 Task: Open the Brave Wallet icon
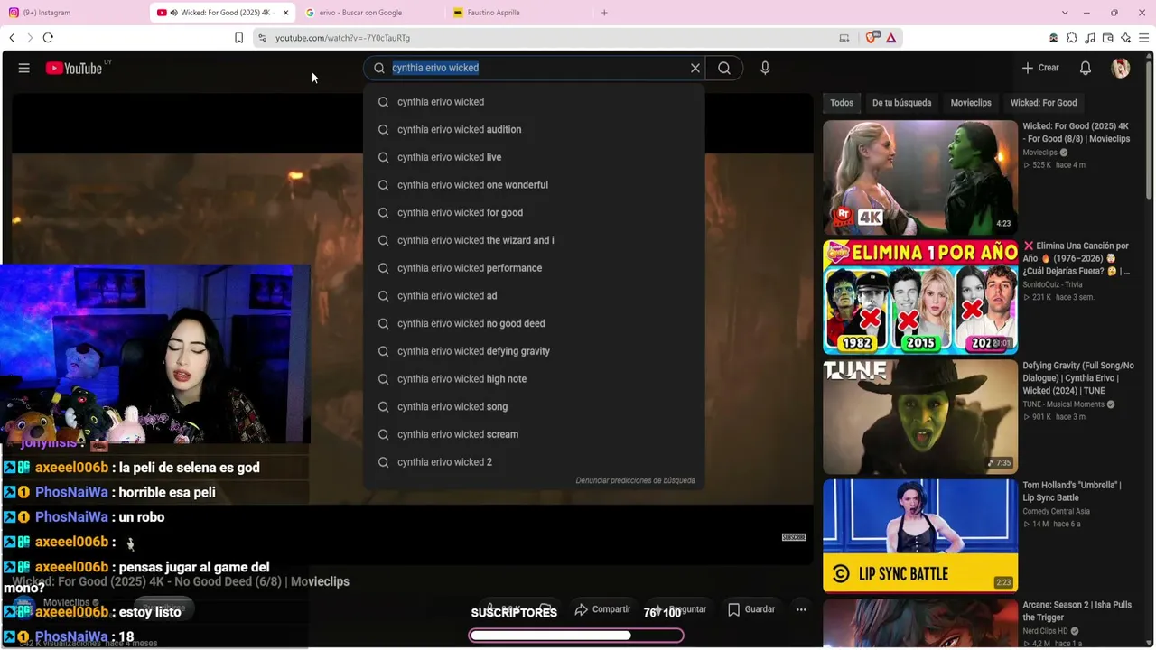pyautogui.click(x=1108, y=38)
